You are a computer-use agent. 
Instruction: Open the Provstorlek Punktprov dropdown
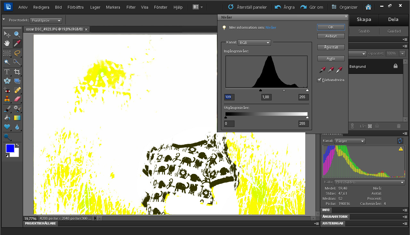(46, 20)
